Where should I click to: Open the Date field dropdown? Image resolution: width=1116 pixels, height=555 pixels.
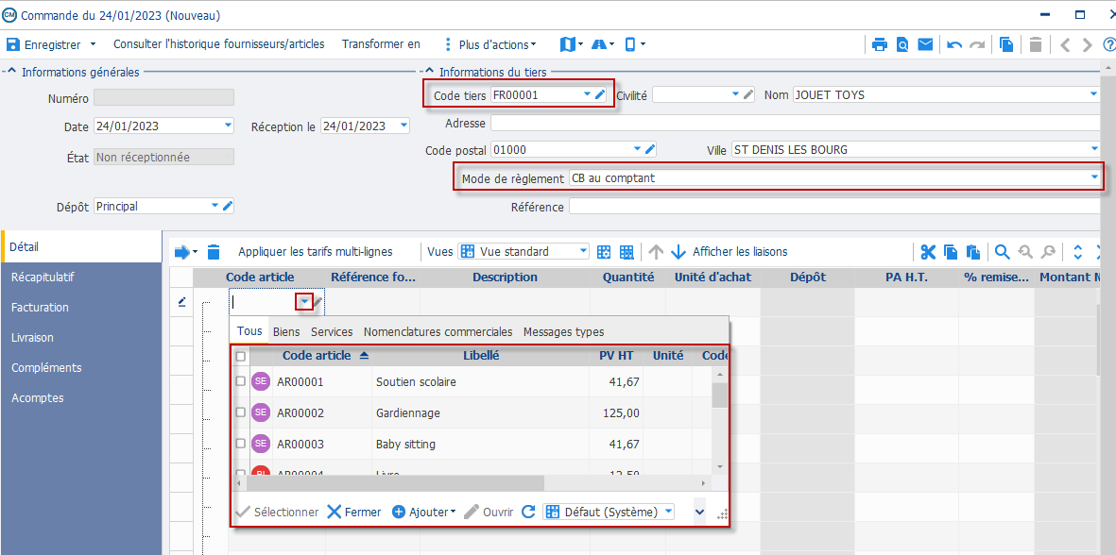click(228, 126)
